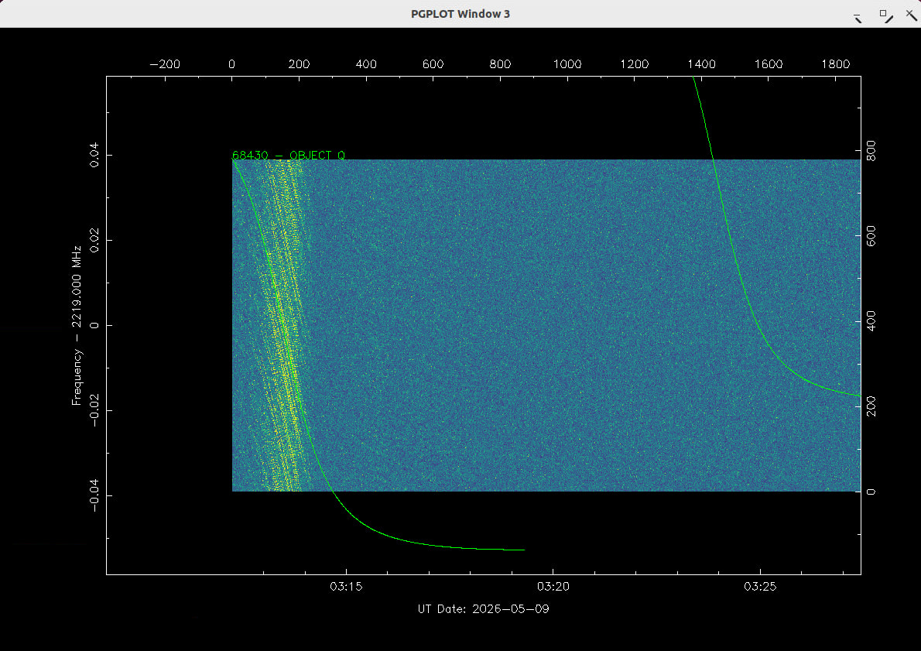
Task: Click the UT Date: 2026-05-09 caption
Action: pos(484,608)
